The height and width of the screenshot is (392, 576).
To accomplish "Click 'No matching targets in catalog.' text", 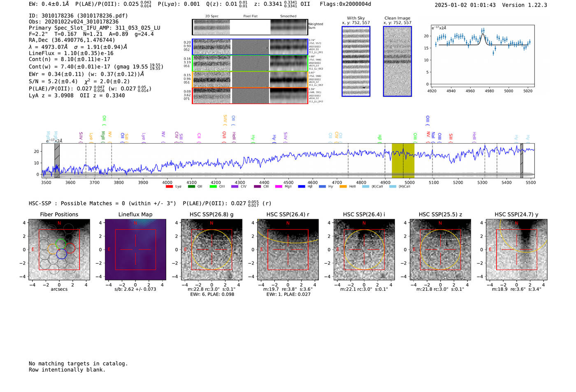I will pos(78,364).
